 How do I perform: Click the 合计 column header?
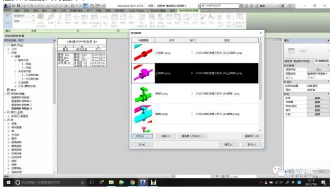tap(192, 40)
